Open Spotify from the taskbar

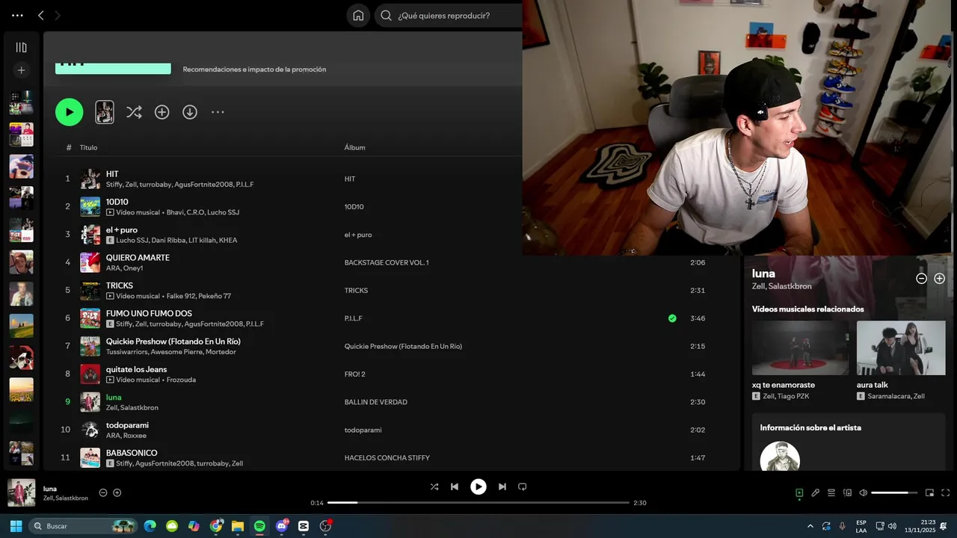[x=259, y=526]
